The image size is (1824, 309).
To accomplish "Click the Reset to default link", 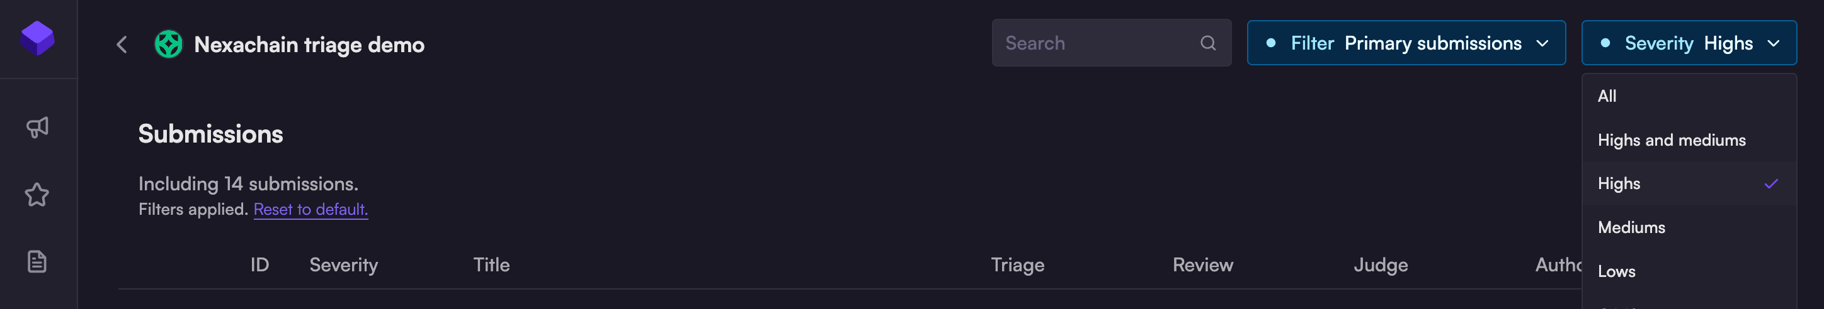I will [x=310, y=210].
